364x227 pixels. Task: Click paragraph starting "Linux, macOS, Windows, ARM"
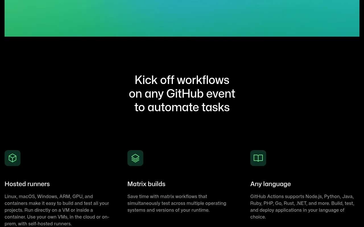coord(57,210)
